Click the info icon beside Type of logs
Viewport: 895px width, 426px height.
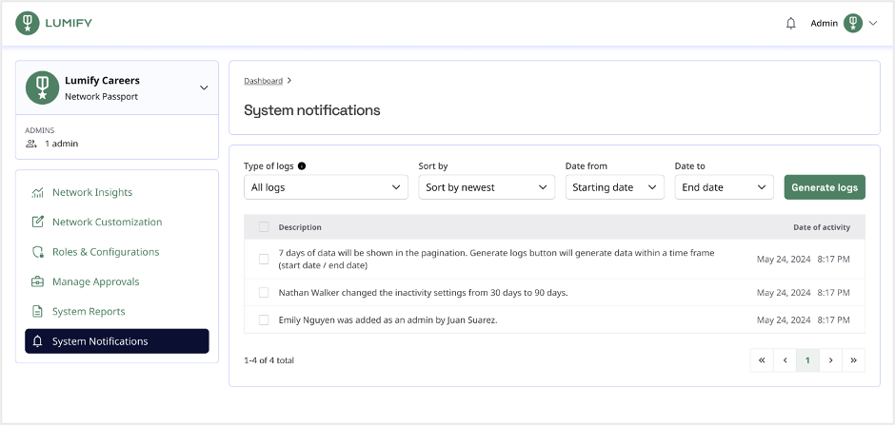click(302, 166)
